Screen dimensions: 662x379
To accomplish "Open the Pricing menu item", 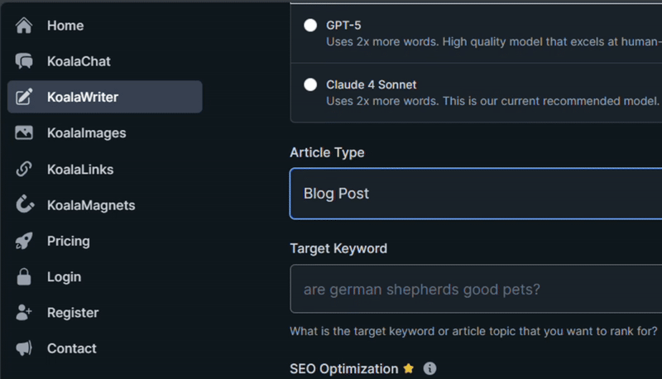I will [68, 241].
